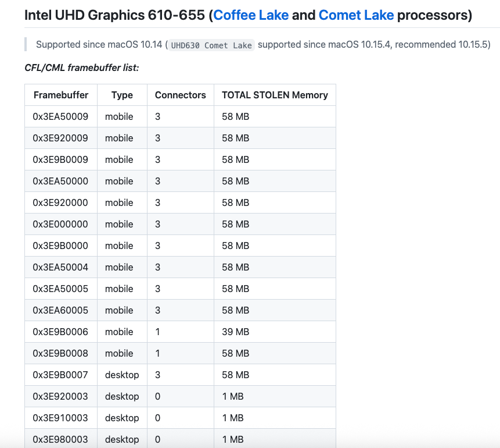The width and height of the screenshot is (500, 448).
Task: Click framebuffer cell 0x3EA60005
Action: click(61, 310)
